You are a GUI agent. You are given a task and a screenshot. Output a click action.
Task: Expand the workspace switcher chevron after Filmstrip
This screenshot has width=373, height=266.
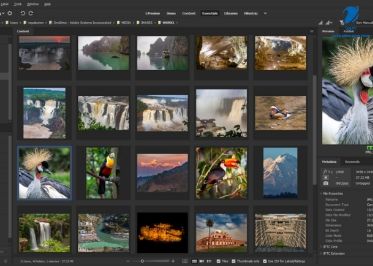[x=265, y=13]
